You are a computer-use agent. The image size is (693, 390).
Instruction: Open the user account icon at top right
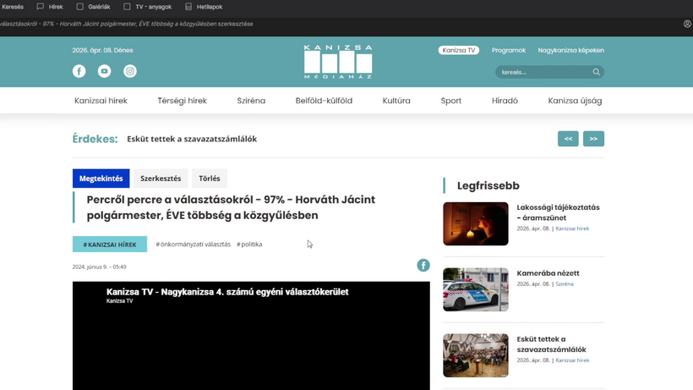click(x=687, y=24)
